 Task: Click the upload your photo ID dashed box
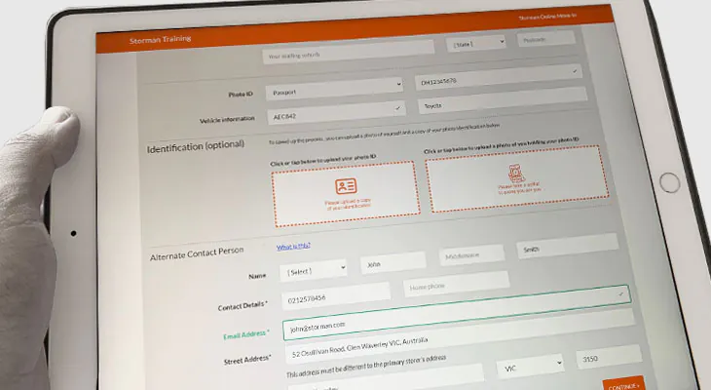coord(346,194)
